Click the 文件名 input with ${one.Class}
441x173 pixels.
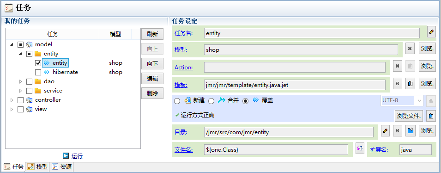point(276,149)
